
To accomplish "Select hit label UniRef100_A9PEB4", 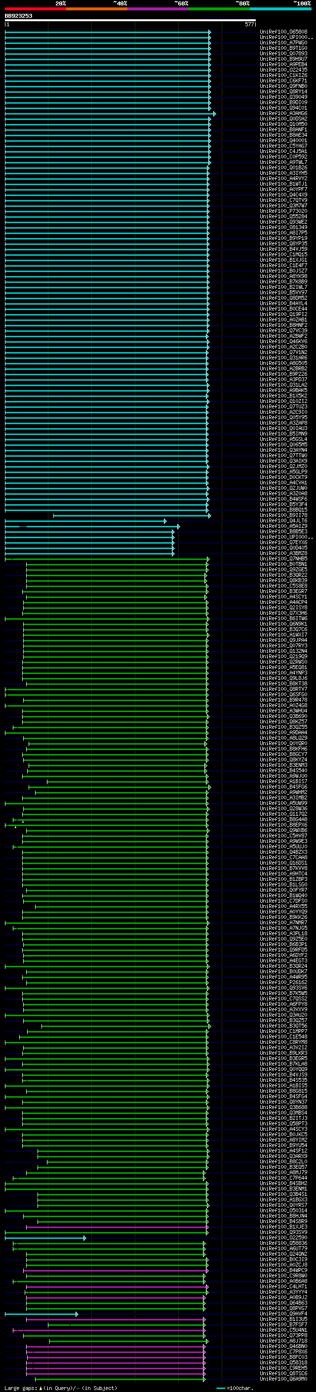I will tap(283, 64).
